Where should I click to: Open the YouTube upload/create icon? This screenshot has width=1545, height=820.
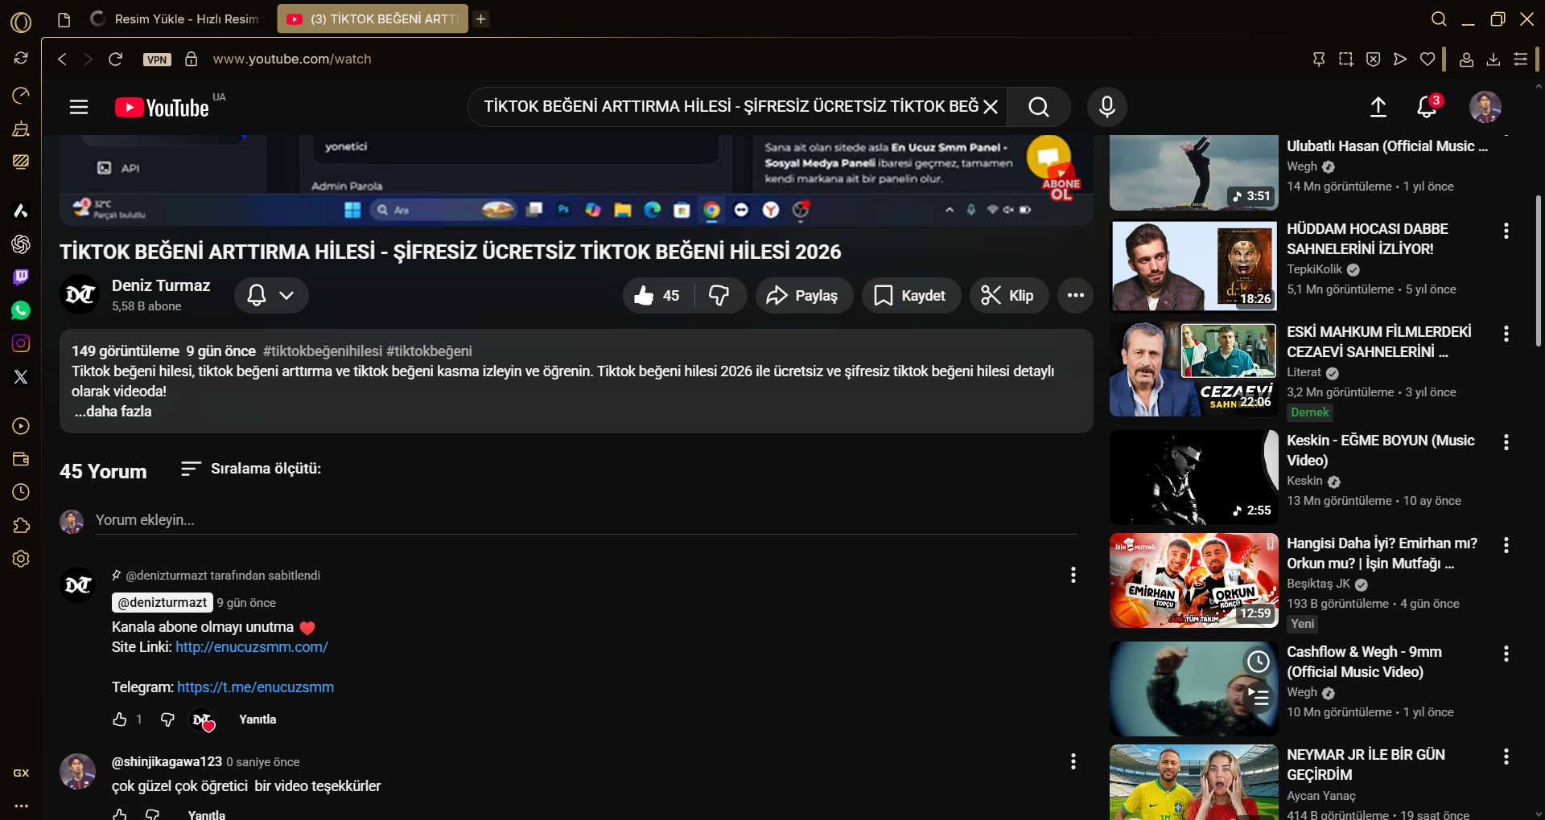tap(1378, 107)
